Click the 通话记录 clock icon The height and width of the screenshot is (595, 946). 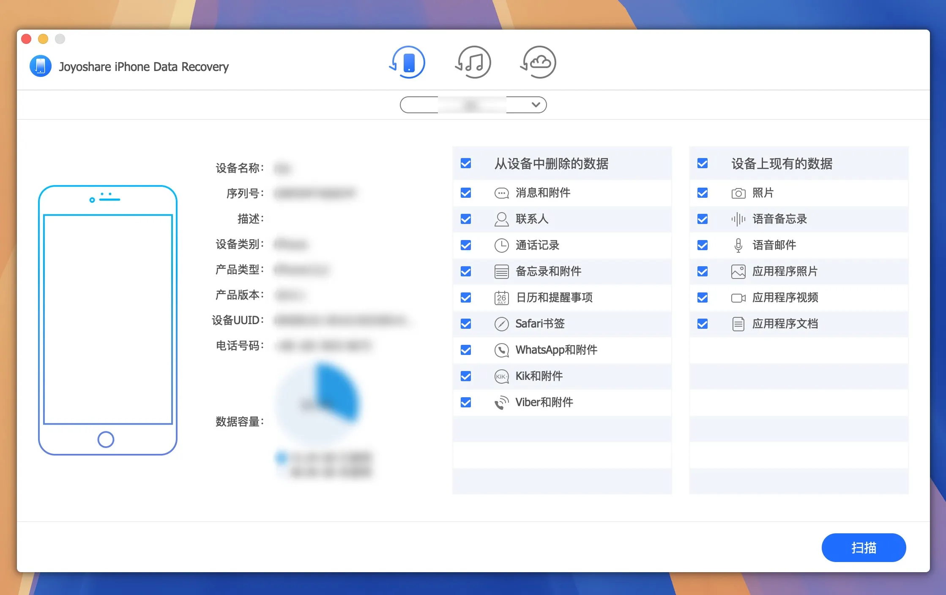501,246
